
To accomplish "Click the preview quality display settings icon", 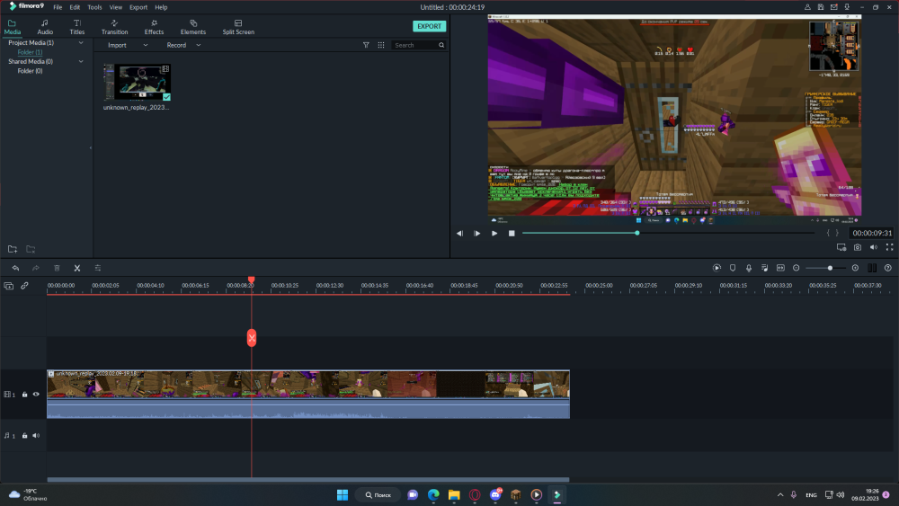I will pos(841,247).
